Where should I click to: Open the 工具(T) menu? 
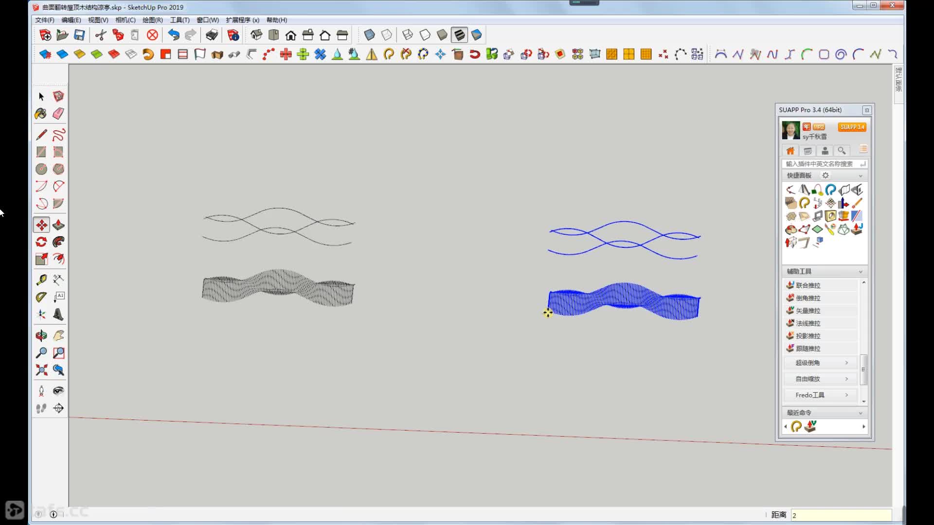[180, 20]
